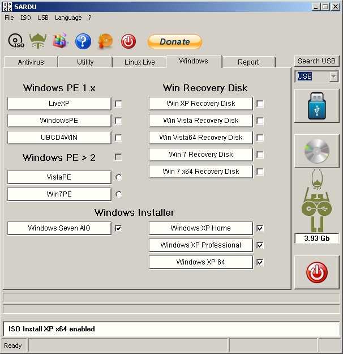The width and height of the screenshot is (343, 354).
Task: Click the blue USB flash drive button
Action: 316,106
